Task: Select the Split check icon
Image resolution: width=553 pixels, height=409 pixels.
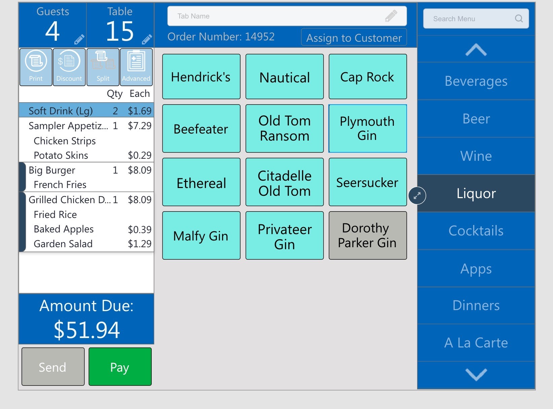Action: pyautogui.click(x=103, y=67)
